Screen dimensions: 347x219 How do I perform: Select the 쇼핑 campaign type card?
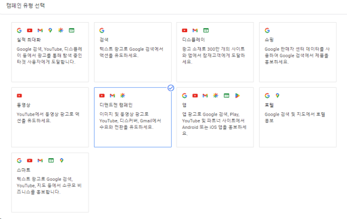[298, 52]
